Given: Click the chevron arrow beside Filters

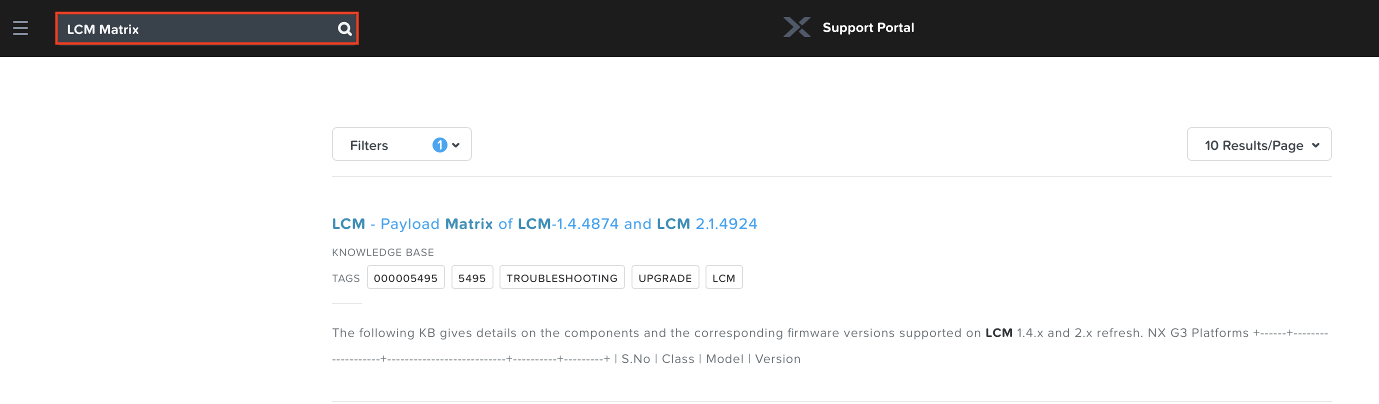Looking at the screenshot, I should (456, 145).
